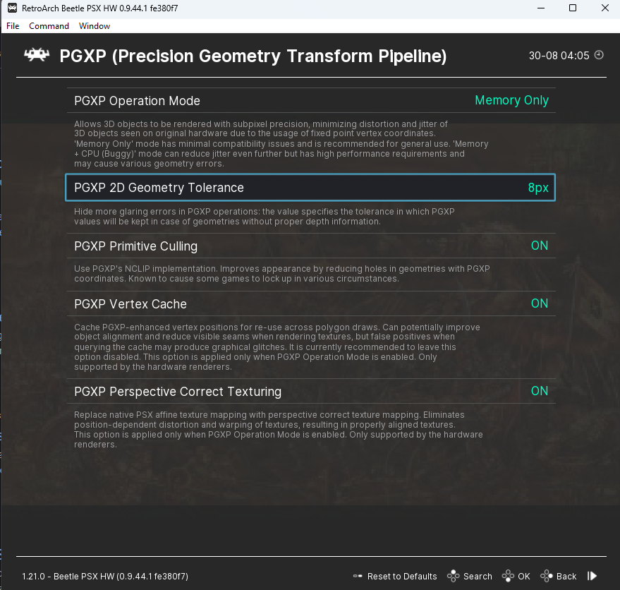Click the OK gamepad button icon
This screenshot has height=590, width=620.
click(x=508, y=576)
